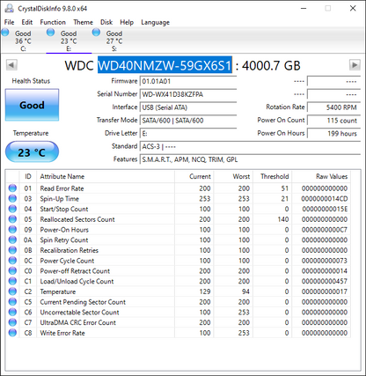Click the Serial Number field
Image resolution: width=366 pixels, height=376 pixels.
tap(188, 94)
